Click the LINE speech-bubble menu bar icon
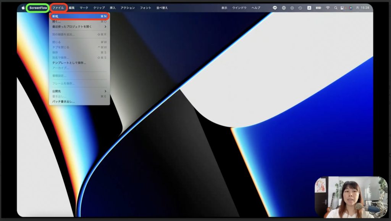Image resolution: width=391 pixels, height=221 pixels. coord(275,8)
